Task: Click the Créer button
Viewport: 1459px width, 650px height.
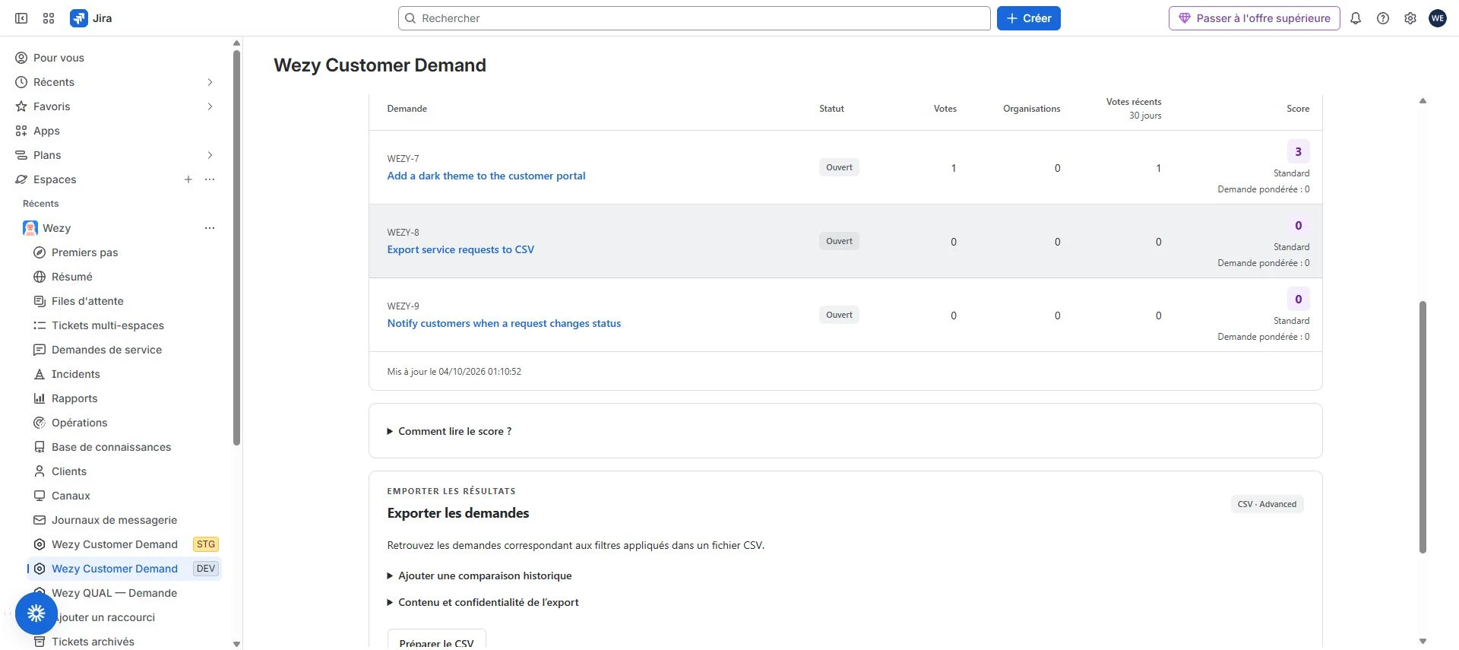Action: tap(1029, 18)
